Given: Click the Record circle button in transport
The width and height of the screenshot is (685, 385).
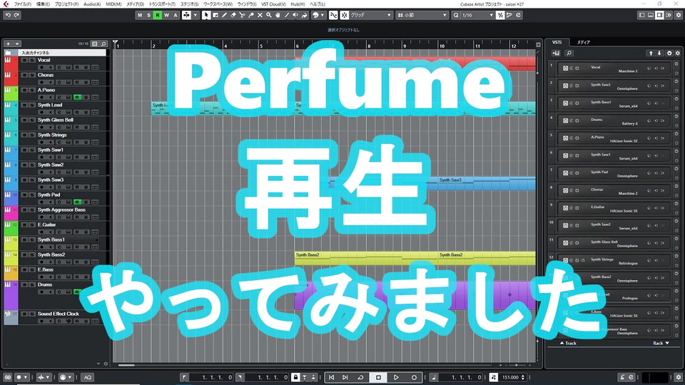Looking at the screenshot, I should [414, 377].
